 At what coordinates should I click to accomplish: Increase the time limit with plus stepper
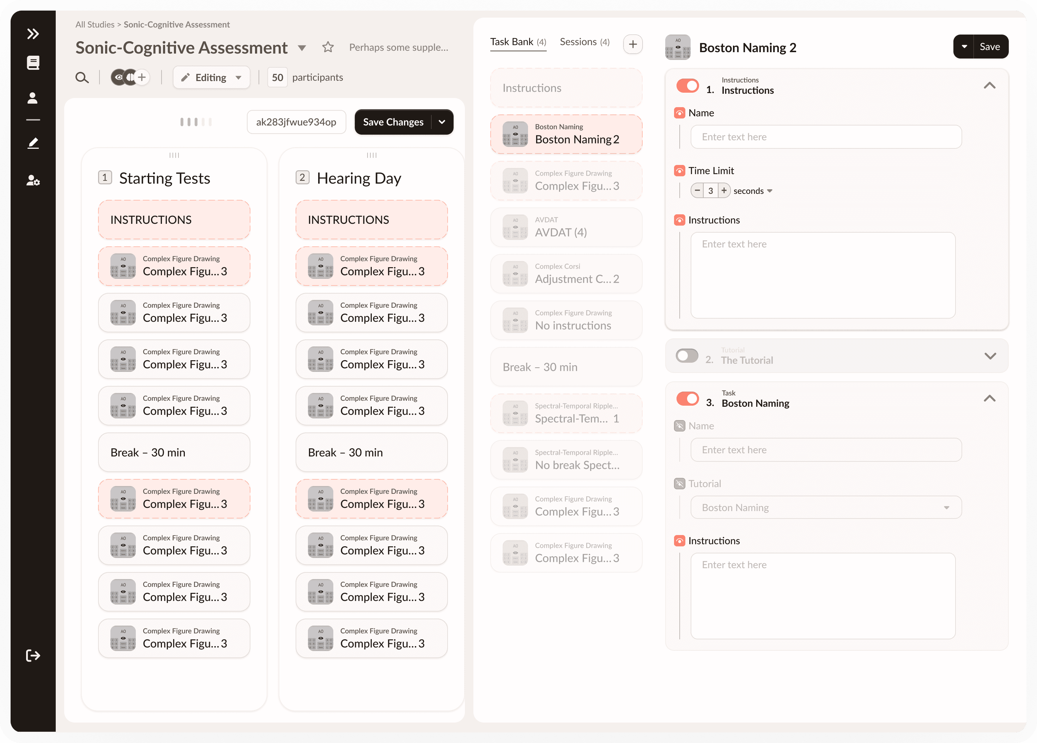tap(724, 191)
